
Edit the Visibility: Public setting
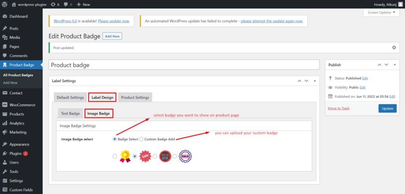(x=363, y=87)
